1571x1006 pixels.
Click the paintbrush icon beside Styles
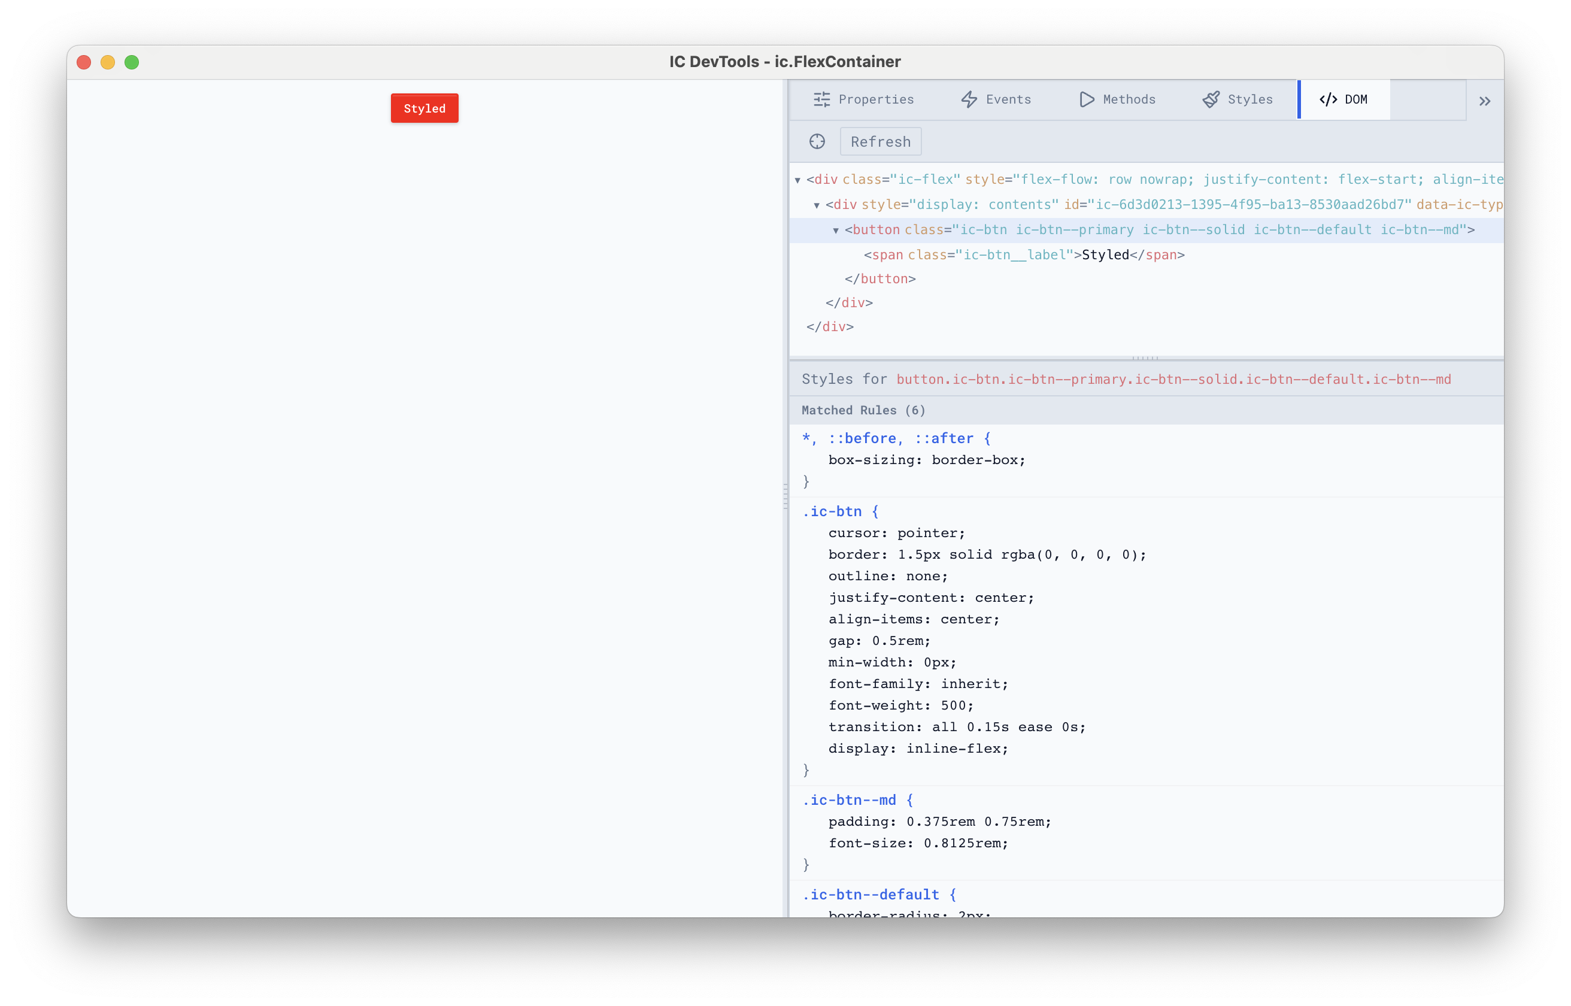pyautogui.click(x=1212, y=99)
